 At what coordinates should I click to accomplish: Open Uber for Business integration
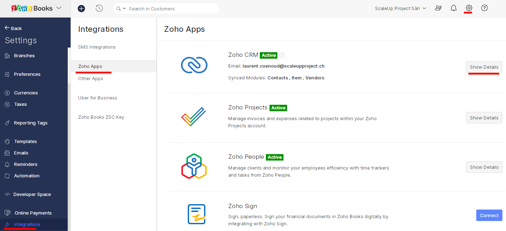pos(97,98)
